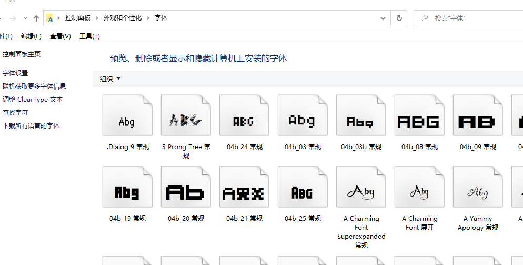The width and height of the screenshot is (523, 265).
Task: Click the fonts folder icon in address bar
Action: click(49, 18)
